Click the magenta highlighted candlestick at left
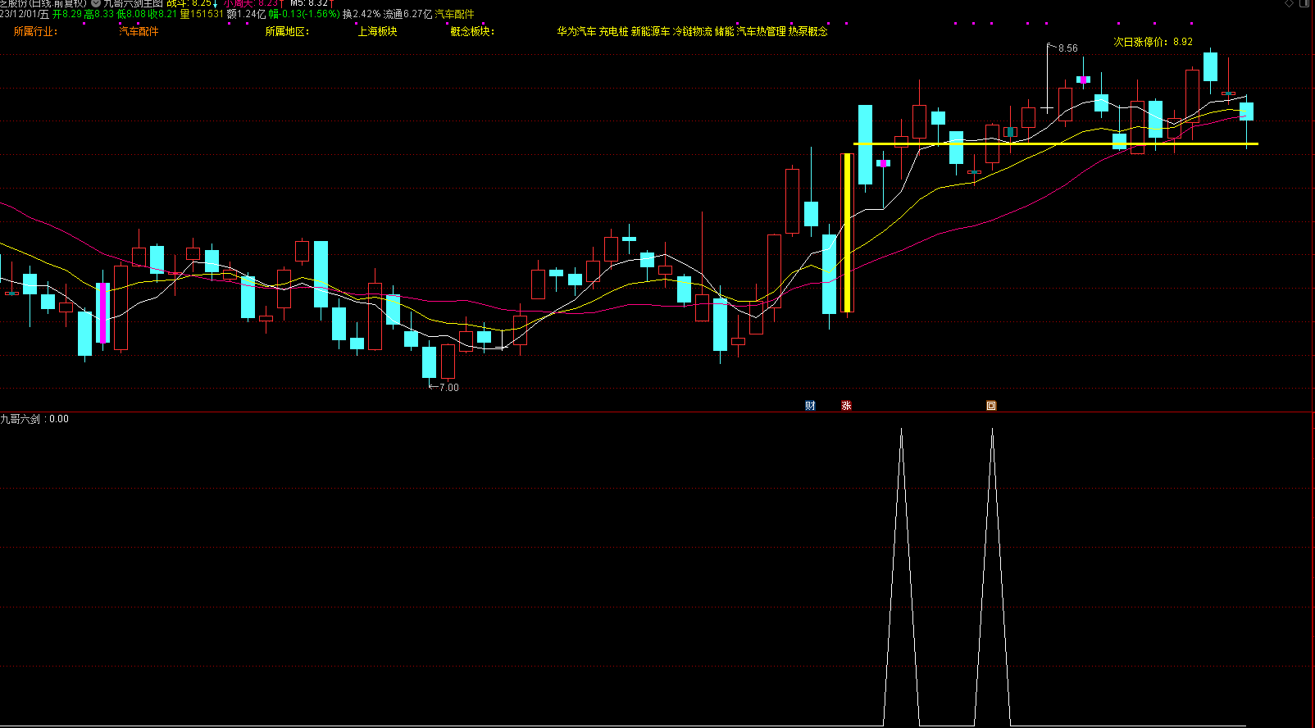The width and height of the screenshot is (1315, 728). [x=102, y=313]
